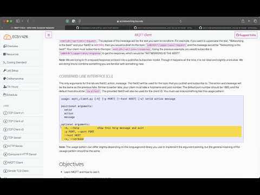Screen dimensions: 260x195
Task: Open the Schedule sidebar link
Action: 10,95
